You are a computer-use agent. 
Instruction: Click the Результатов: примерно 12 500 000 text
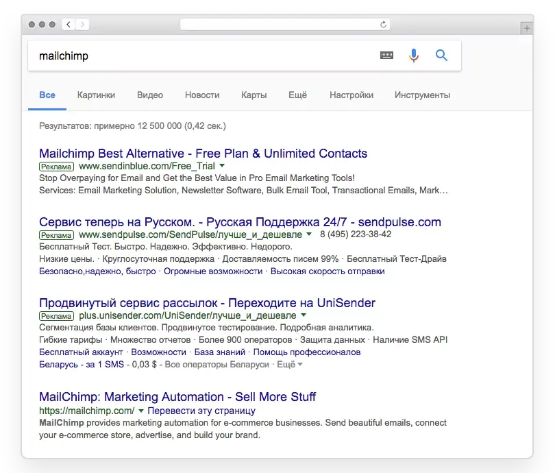132,125
